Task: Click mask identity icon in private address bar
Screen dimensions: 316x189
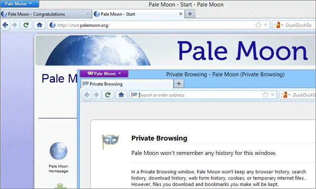Action: [134, 94]
